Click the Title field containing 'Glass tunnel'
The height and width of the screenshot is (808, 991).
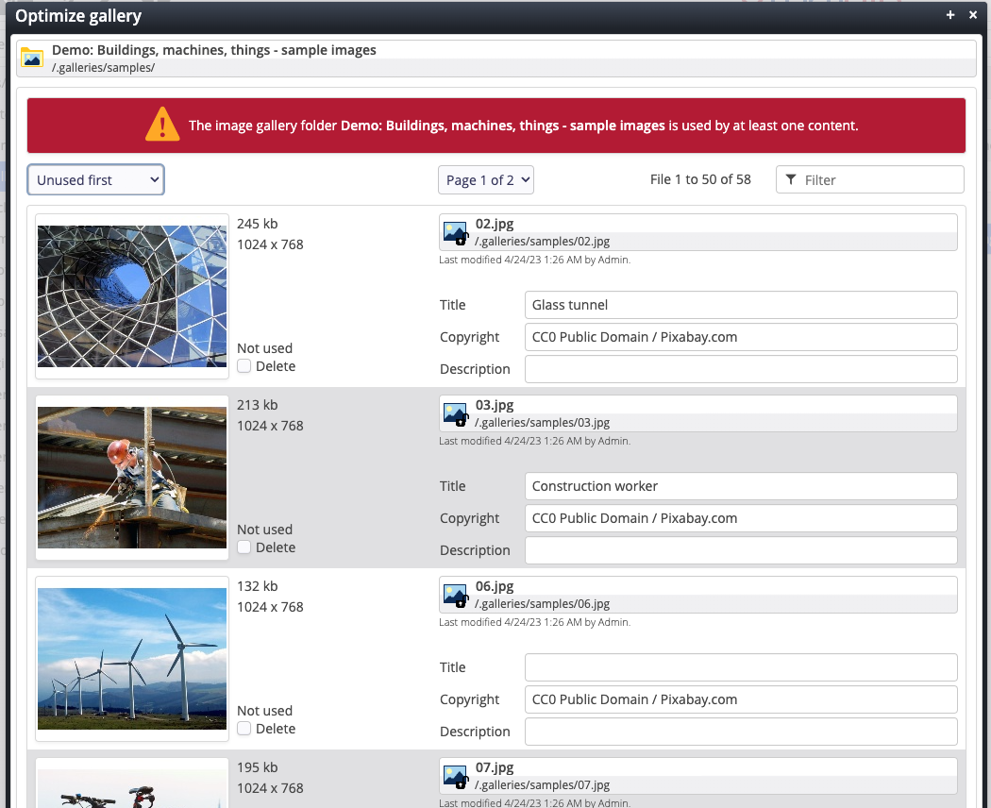tap(741, 305)
